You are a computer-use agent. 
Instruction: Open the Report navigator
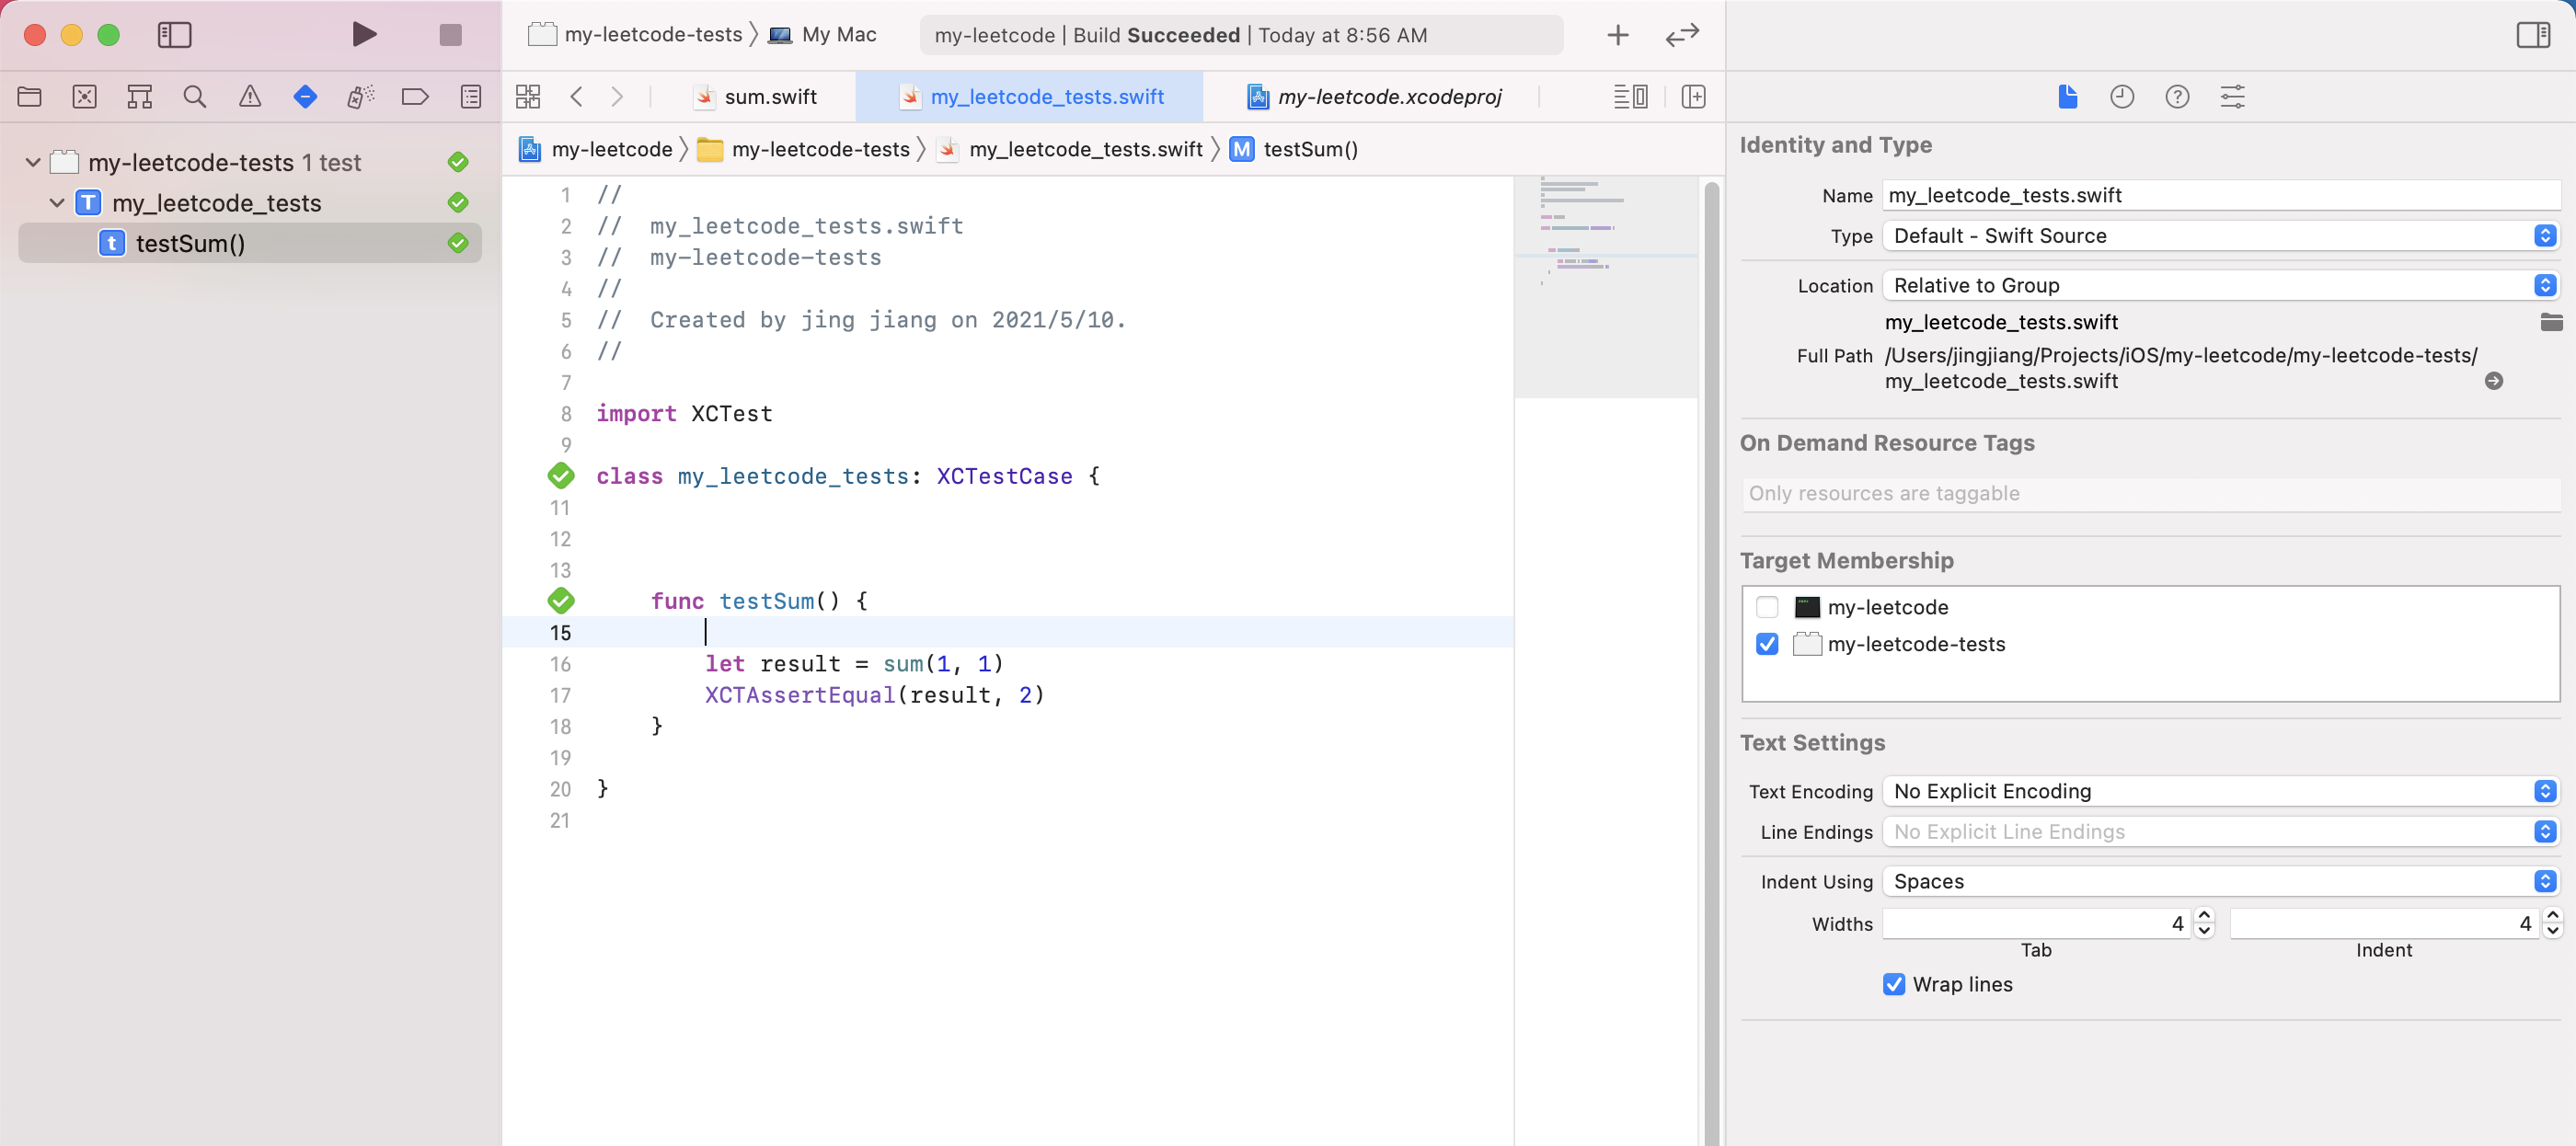coord(471,97)
